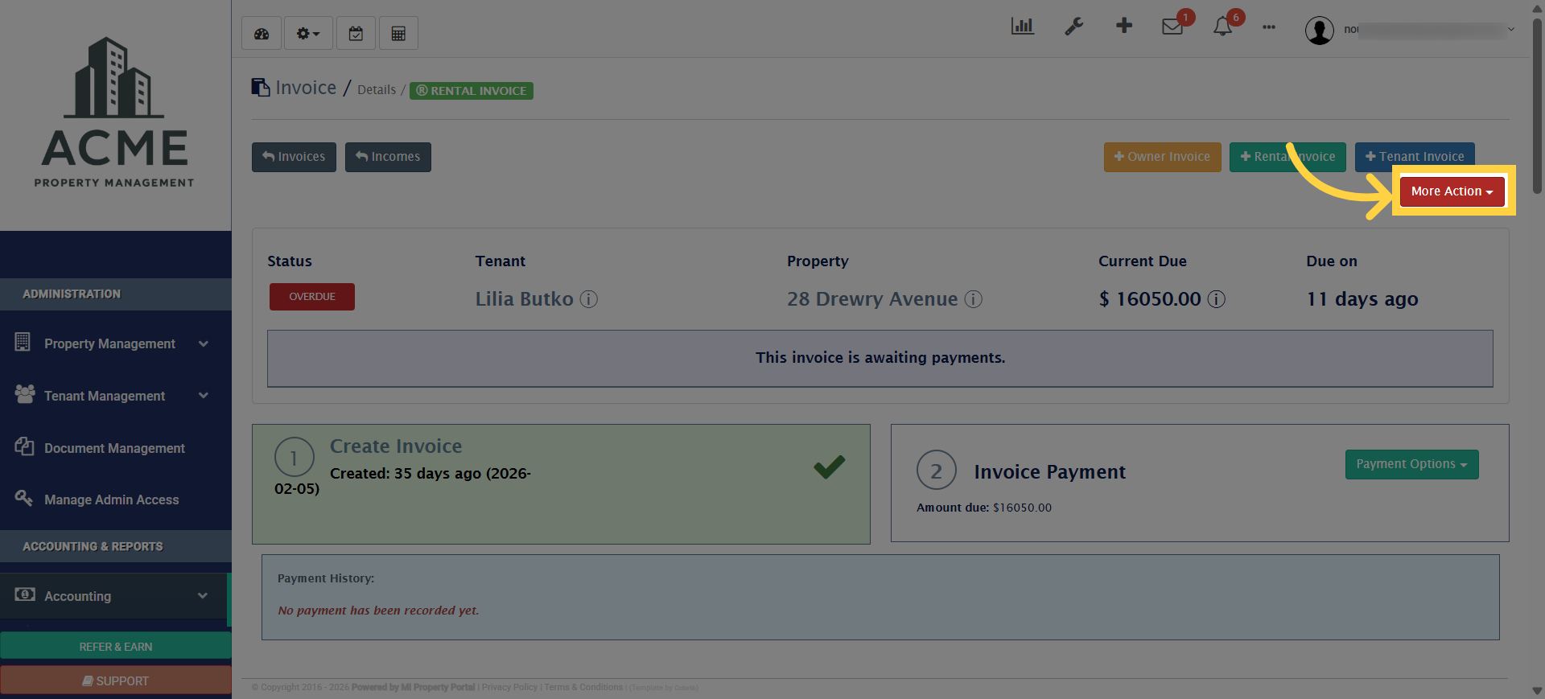Open the mail envelope messages
1545x699 pixels.
pos(1172,27)
